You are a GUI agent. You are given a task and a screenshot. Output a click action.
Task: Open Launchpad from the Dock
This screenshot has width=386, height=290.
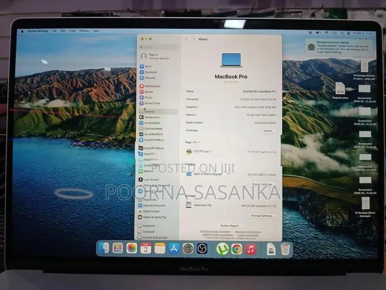coord(117,248)
